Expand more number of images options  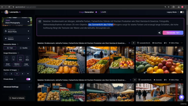28,74
